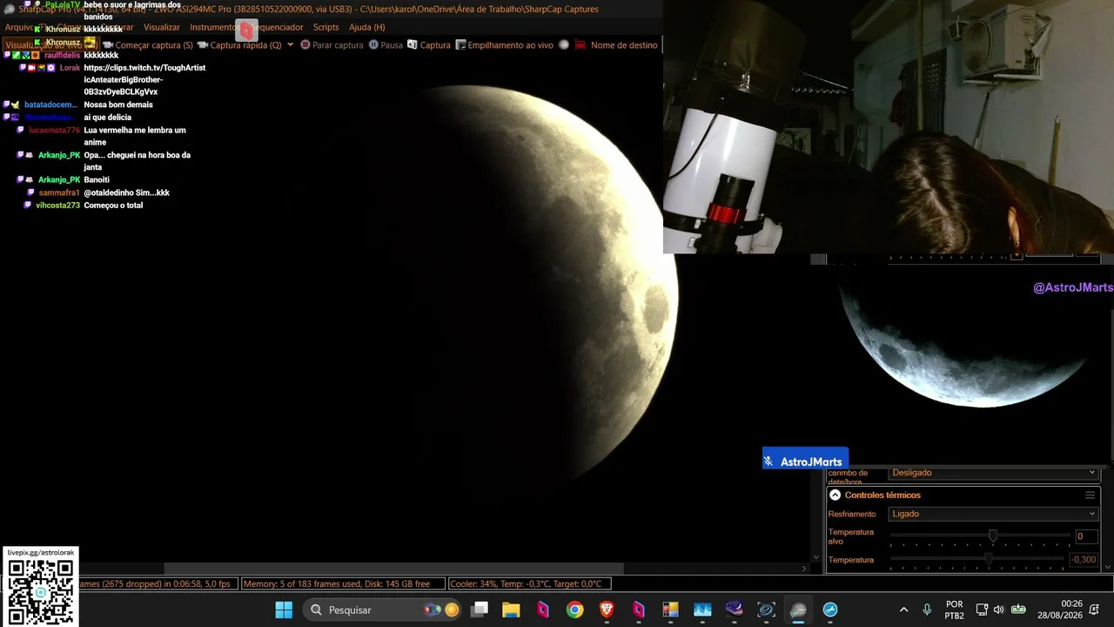Click chat username vihcosta273
Image resolution: width=1114 pixels, height=627 pixels.
click(x=57, y=206)
